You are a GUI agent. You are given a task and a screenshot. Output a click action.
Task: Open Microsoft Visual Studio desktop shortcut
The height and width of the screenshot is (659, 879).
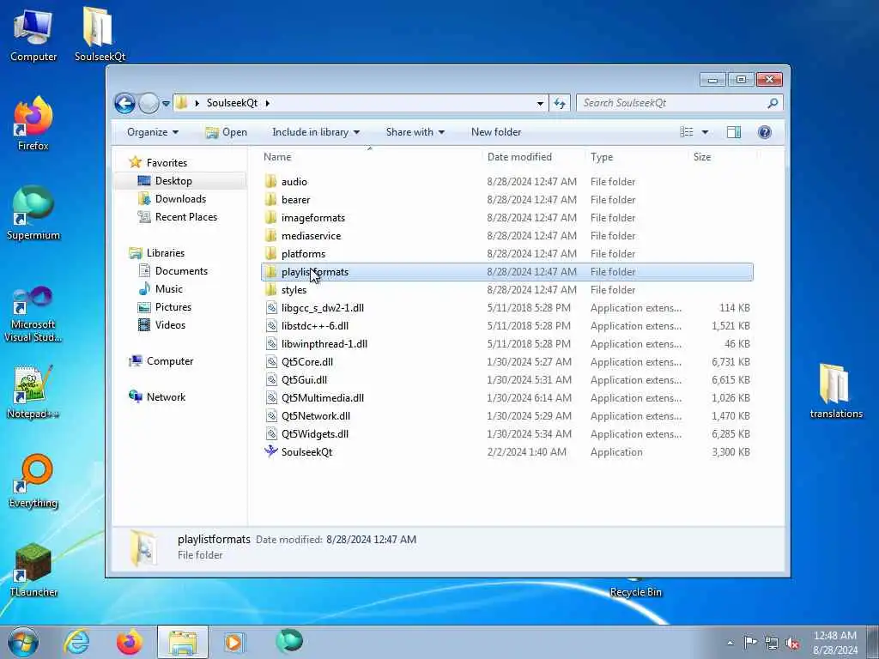click(x=33, y=314)
